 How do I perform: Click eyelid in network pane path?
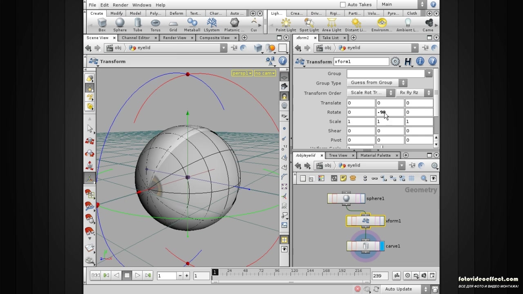354,165
